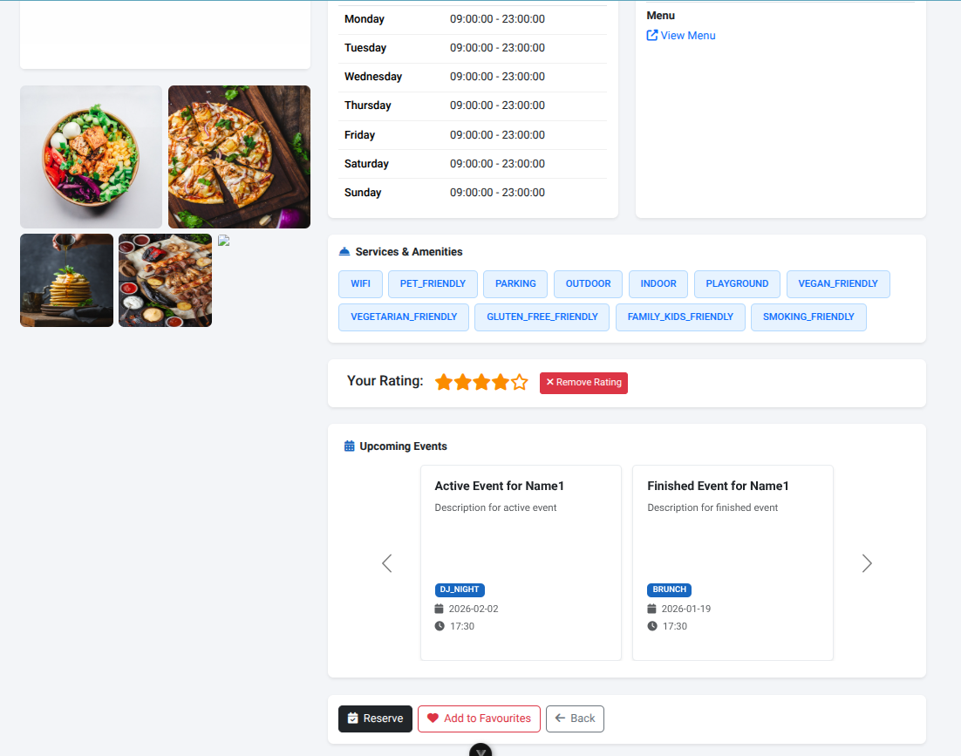The width and height of the screenshot is (961, 756).
Task: Show next events with right chevron
Action: pyautogui.click(x=867, y=563)
